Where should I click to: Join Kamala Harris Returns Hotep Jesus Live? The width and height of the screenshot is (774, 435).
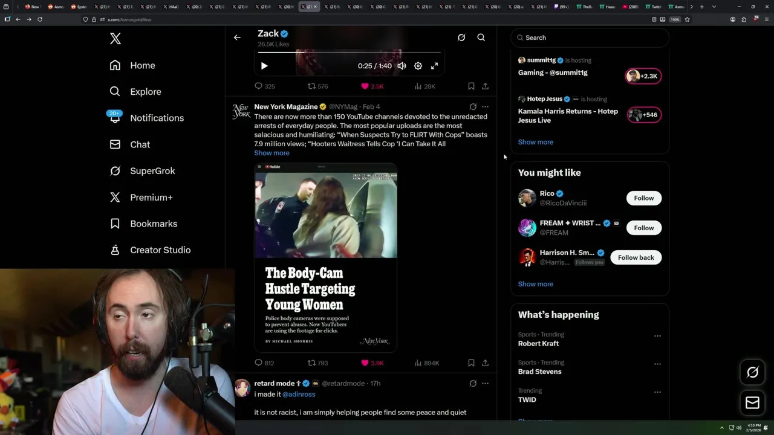pyautogui.click(x=644, y=115)
